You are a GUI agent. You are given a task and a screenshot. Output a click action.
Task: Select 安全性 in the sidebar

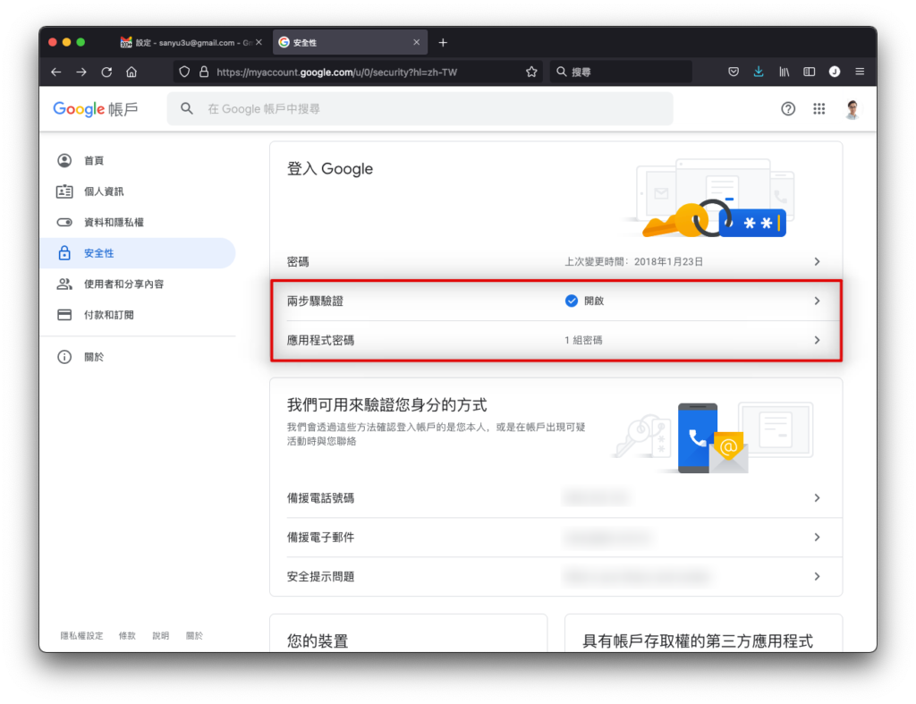(138, 253)
